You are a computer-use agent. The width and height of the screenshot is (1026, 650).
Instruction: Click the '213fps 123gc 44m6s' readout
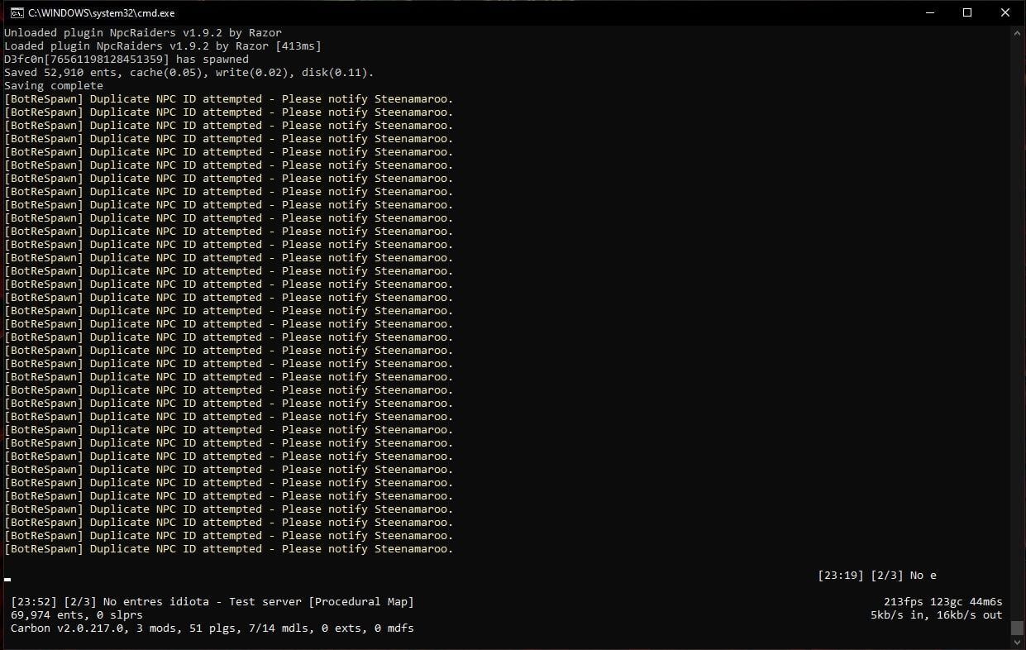(942, 602)
